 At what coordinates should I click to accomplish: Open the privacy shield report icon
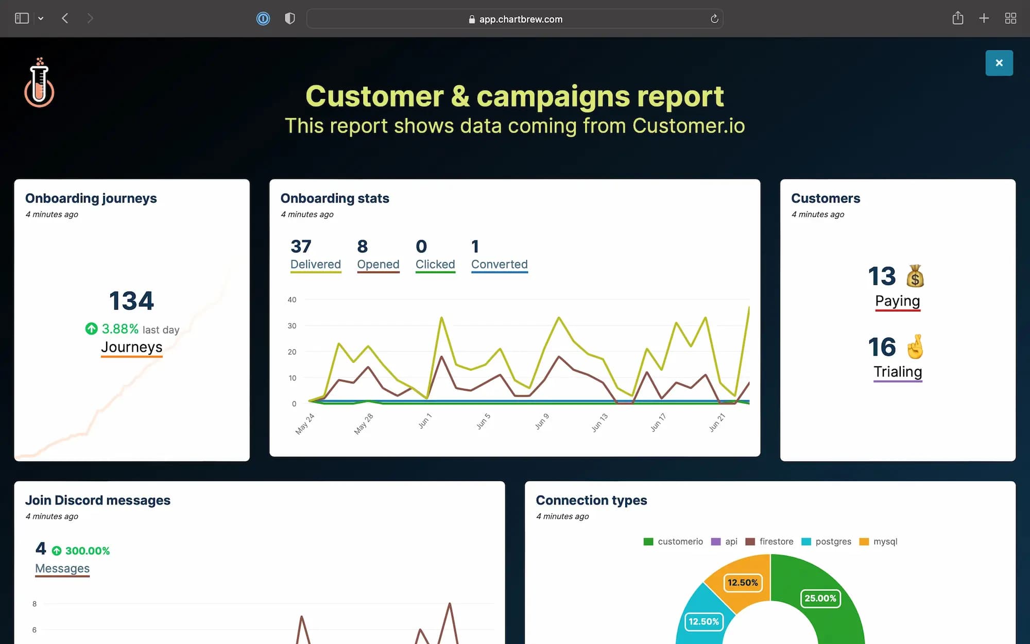[290, 19]
